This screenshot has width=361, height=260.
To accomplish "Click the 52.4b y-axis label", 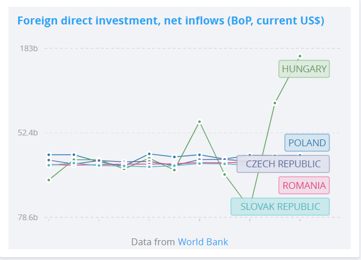I will coord(27,133).
